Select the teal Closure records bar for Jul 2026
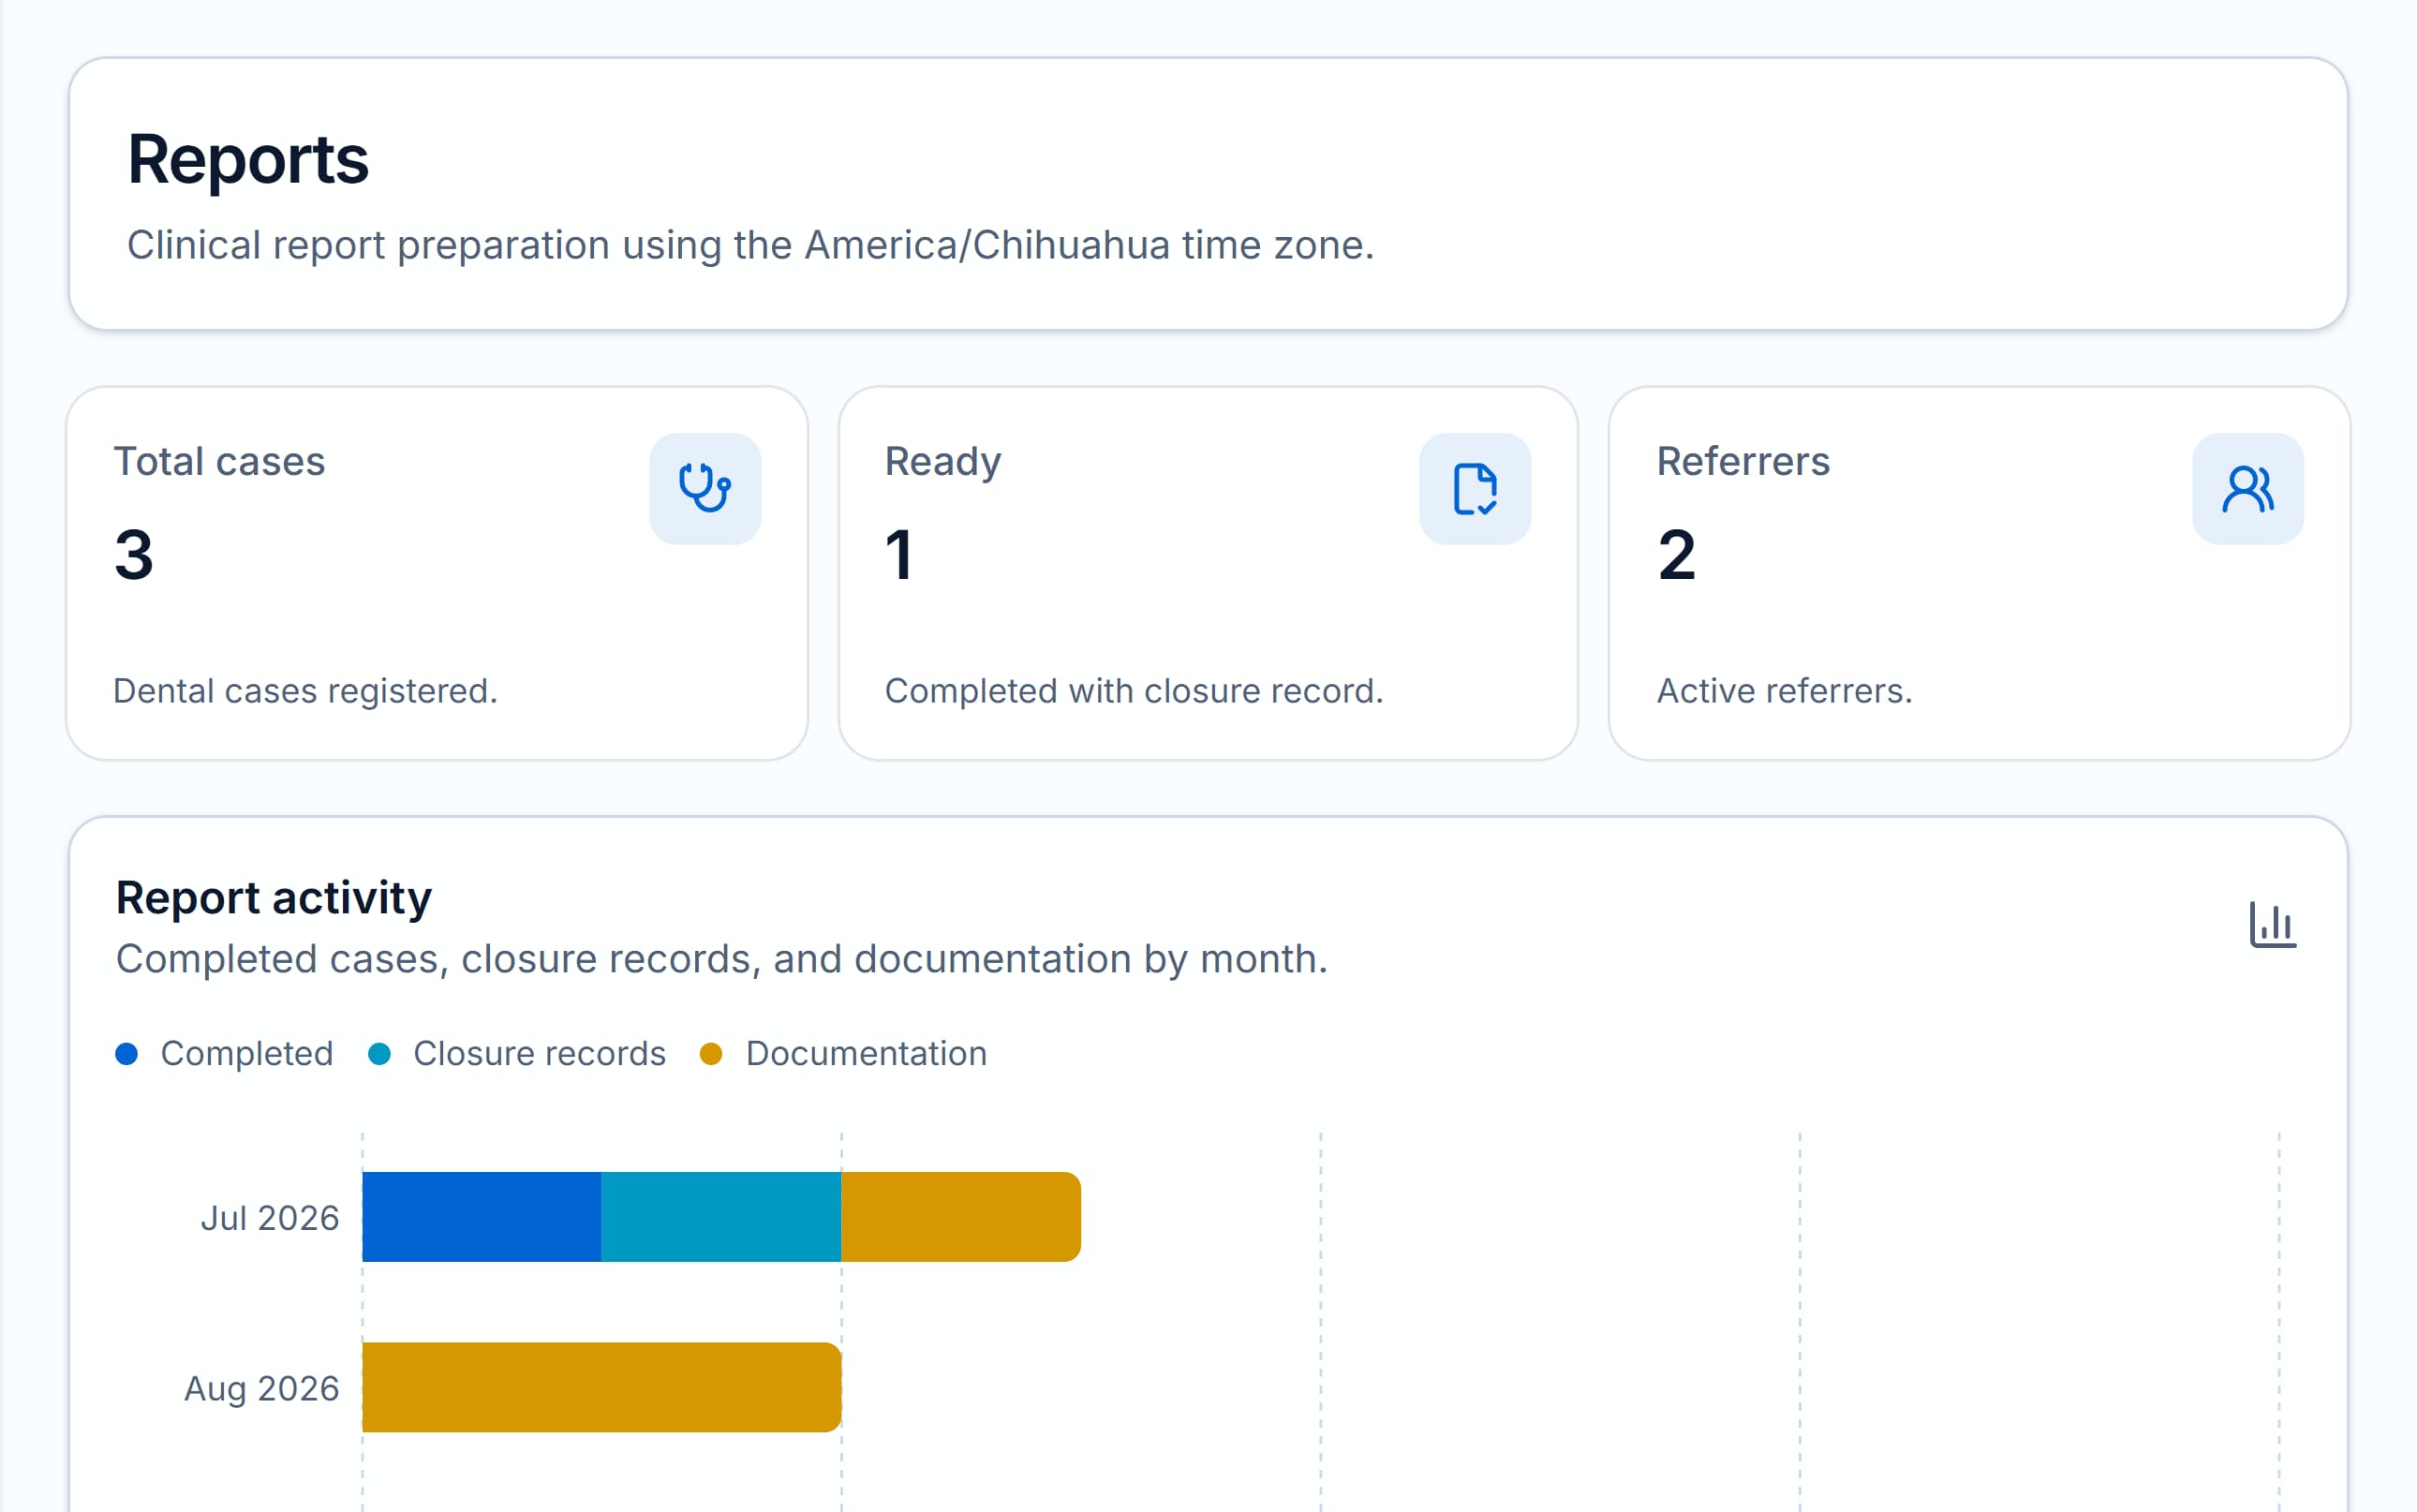 point(721,1217)
